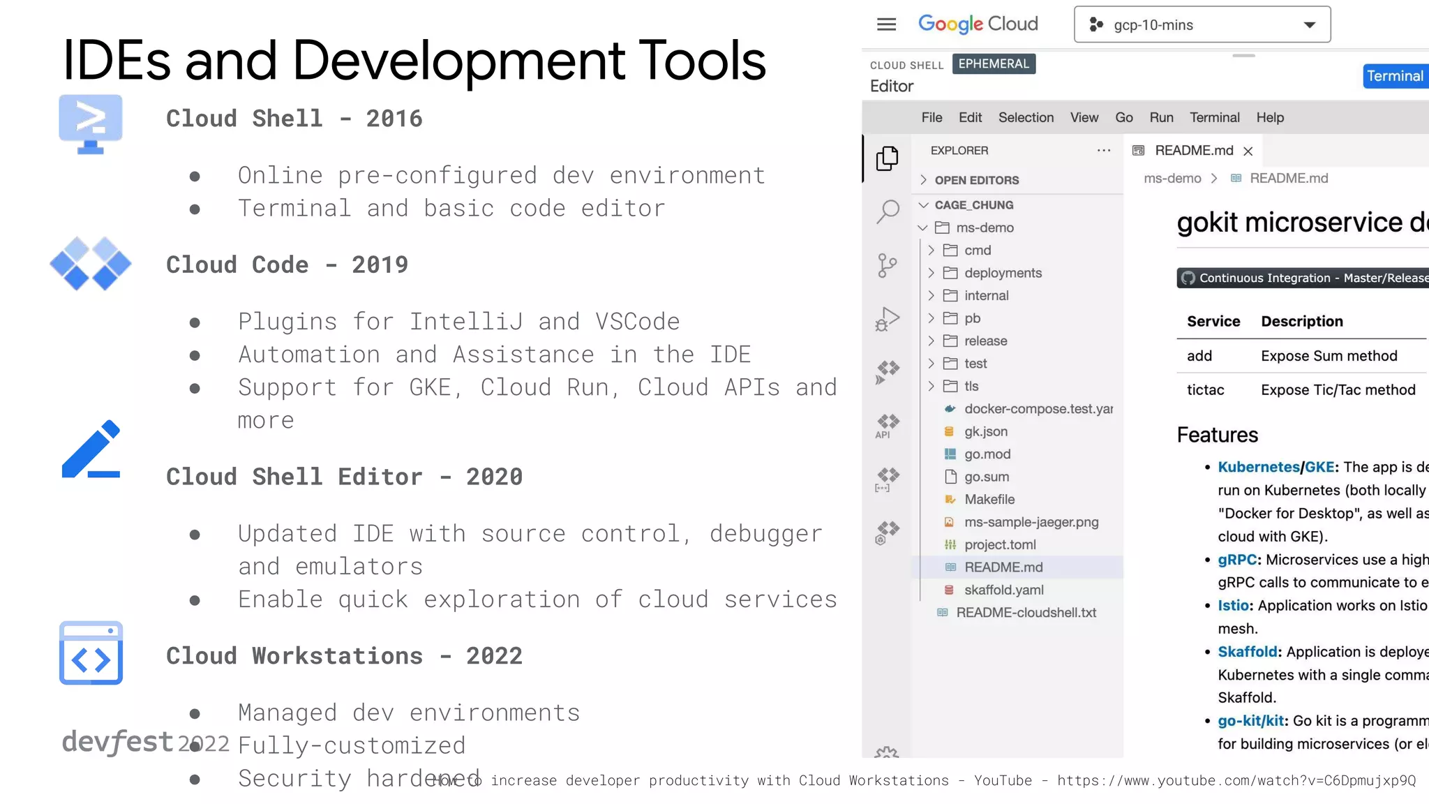Close the README.md editor tab

point(1248,151)
